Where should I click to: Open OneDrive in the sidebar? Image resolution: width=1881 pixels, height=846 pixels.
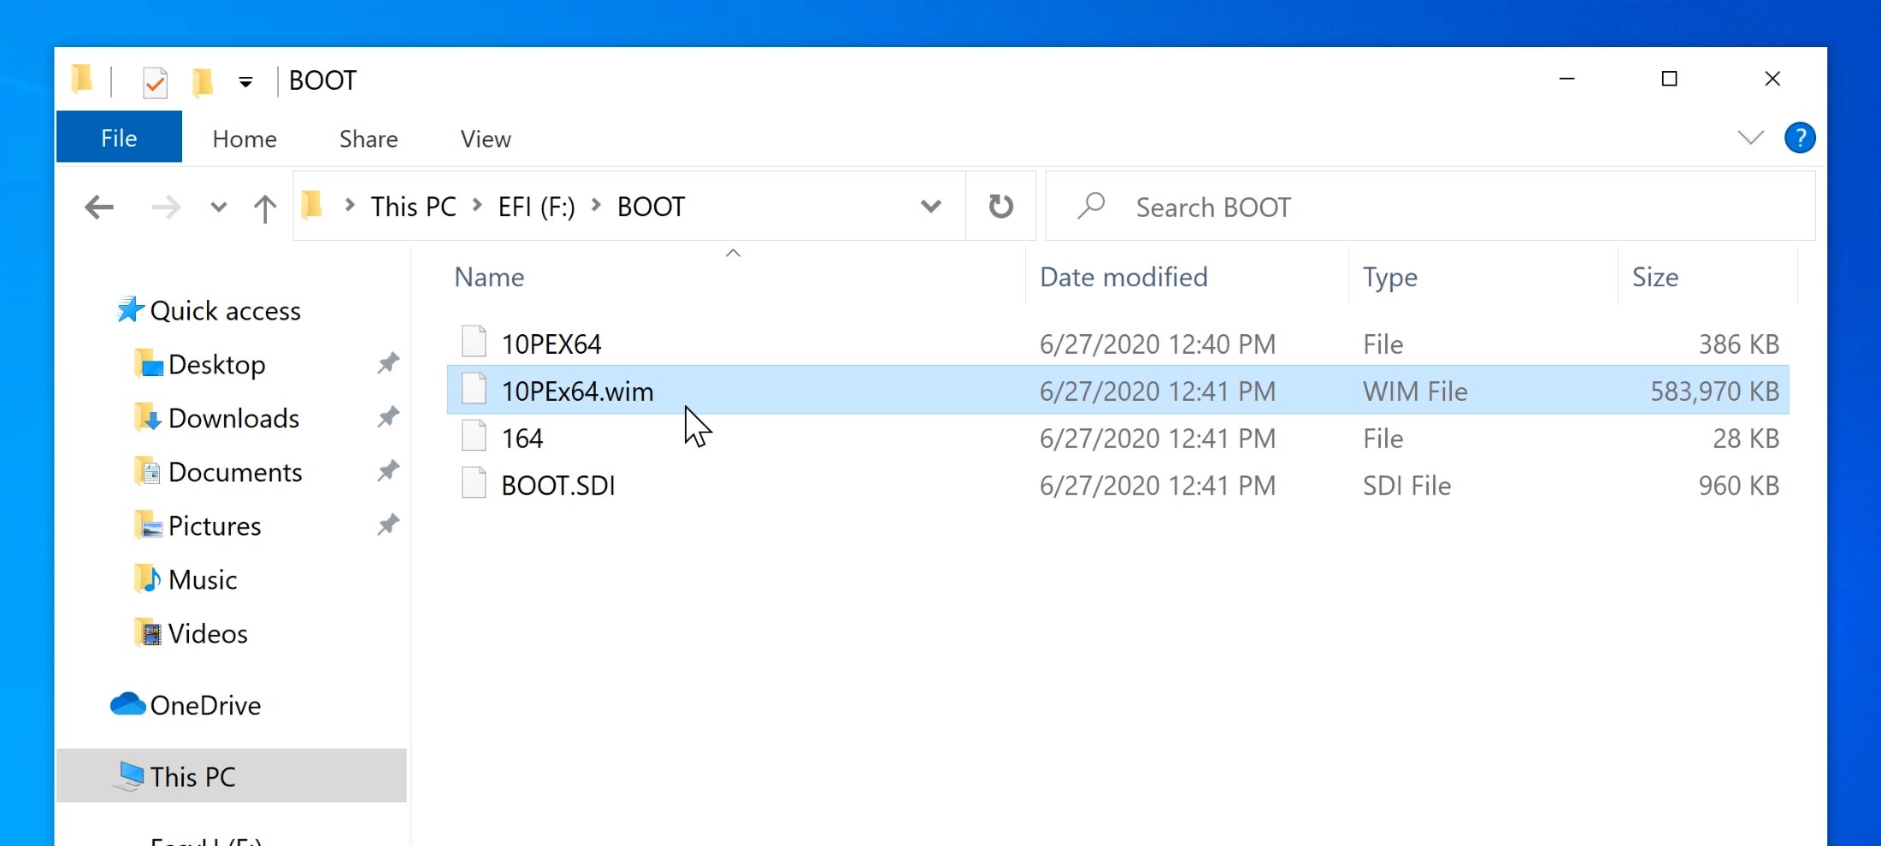coord(204,705)
